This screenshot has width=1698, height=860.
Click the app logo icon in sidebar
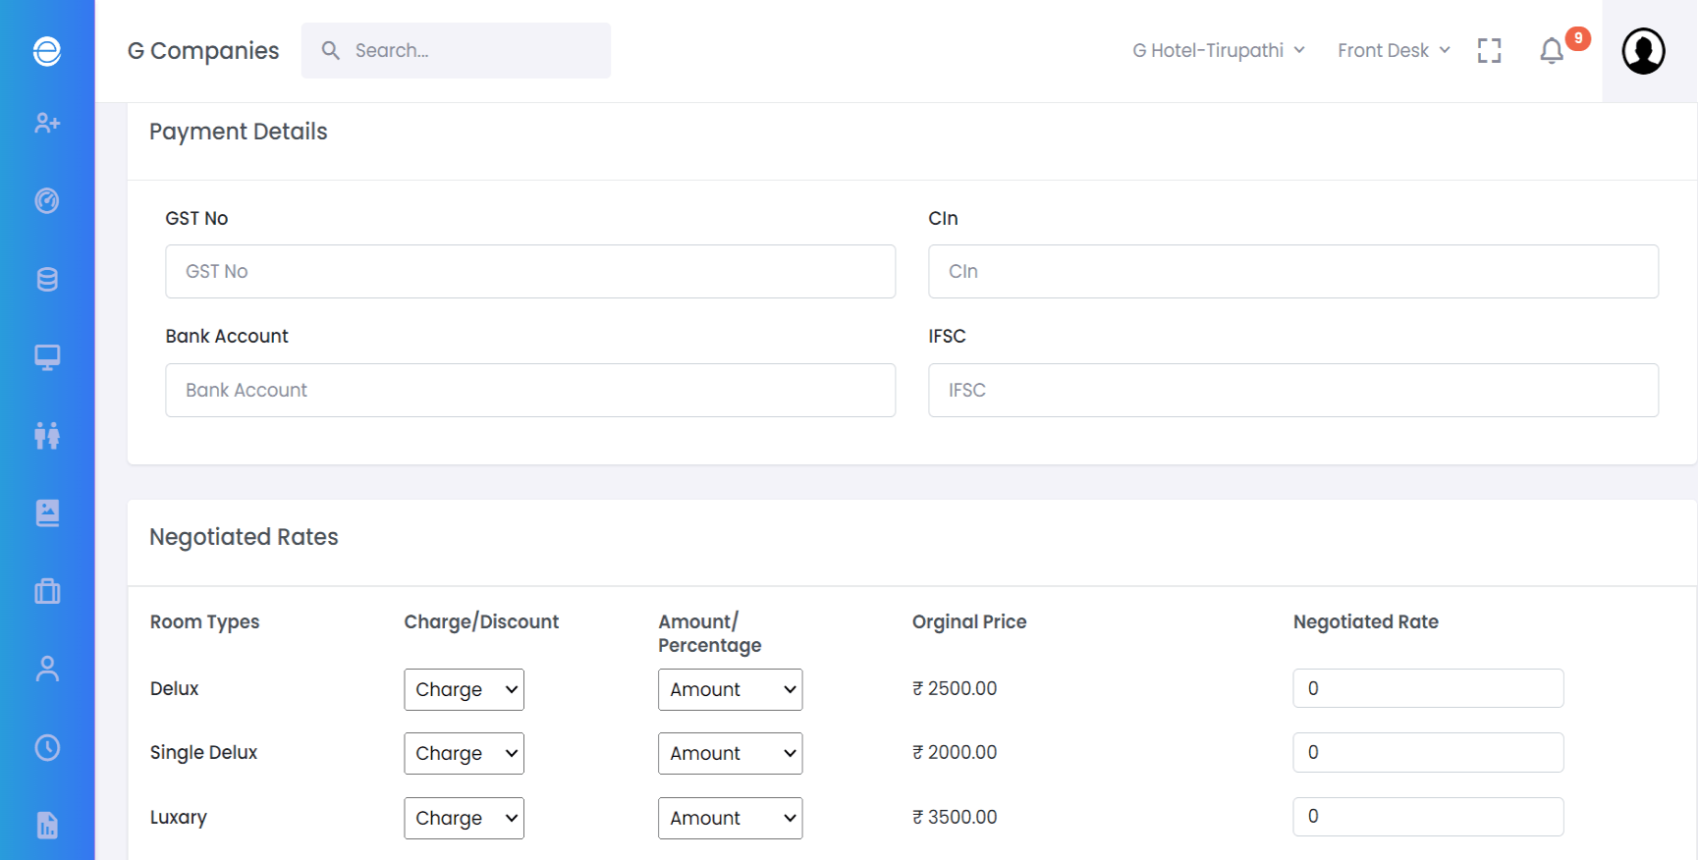[47, 51]
